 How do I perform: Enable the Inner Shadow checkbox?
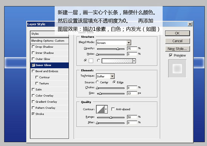click(33, 53)
